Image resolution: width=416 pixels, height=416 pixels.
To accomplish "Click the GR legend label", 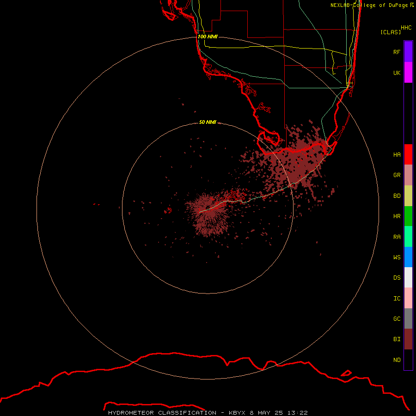I will (397, 175).
